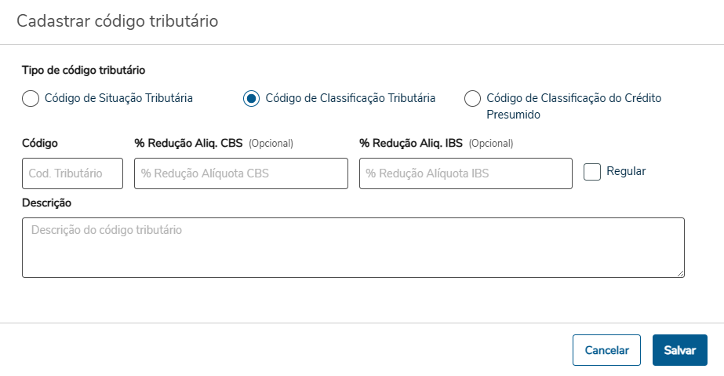Click the "Regular" label text
Screen dimensions: 724x376
tap(626, 171)
